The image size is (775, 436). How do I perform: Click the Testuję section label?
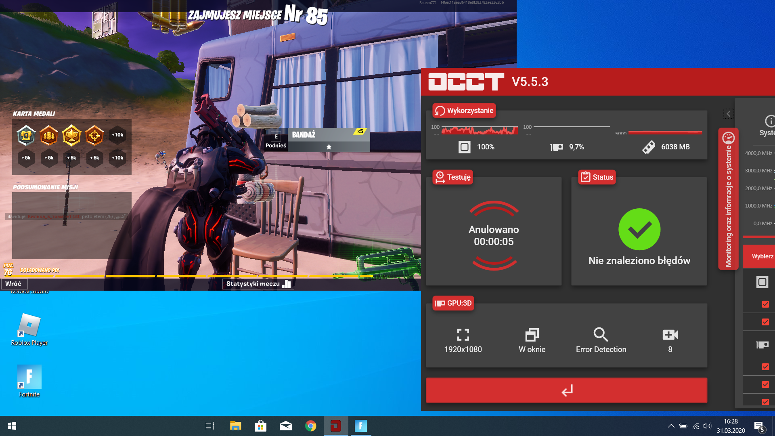[x=453, y=177]
